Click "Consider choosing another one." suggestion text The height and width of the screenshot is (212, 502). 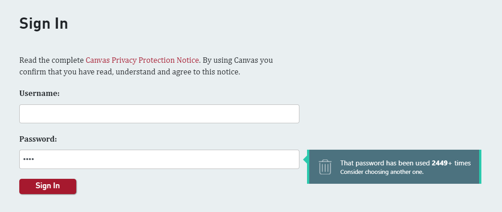381,172
